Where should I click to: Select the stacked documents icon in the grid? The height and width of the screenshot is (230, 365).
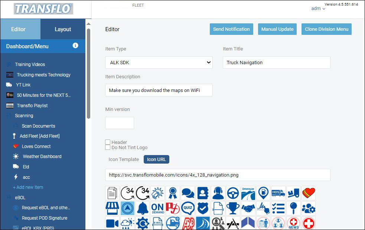(112, 193)
